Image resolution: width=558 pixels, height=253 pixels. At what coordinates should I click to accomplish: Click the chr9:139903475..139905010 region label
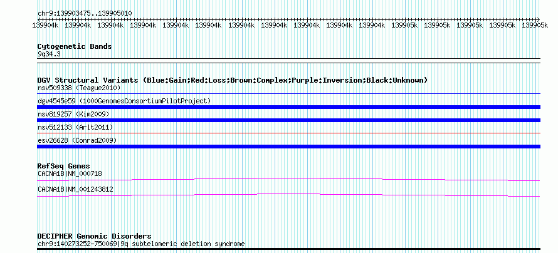coord(85,14)
